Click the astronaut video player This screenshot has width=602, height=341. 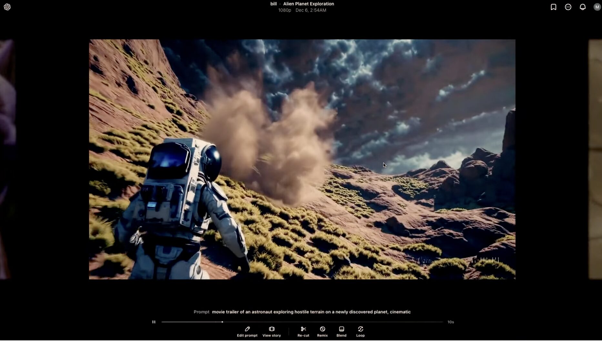302,160
